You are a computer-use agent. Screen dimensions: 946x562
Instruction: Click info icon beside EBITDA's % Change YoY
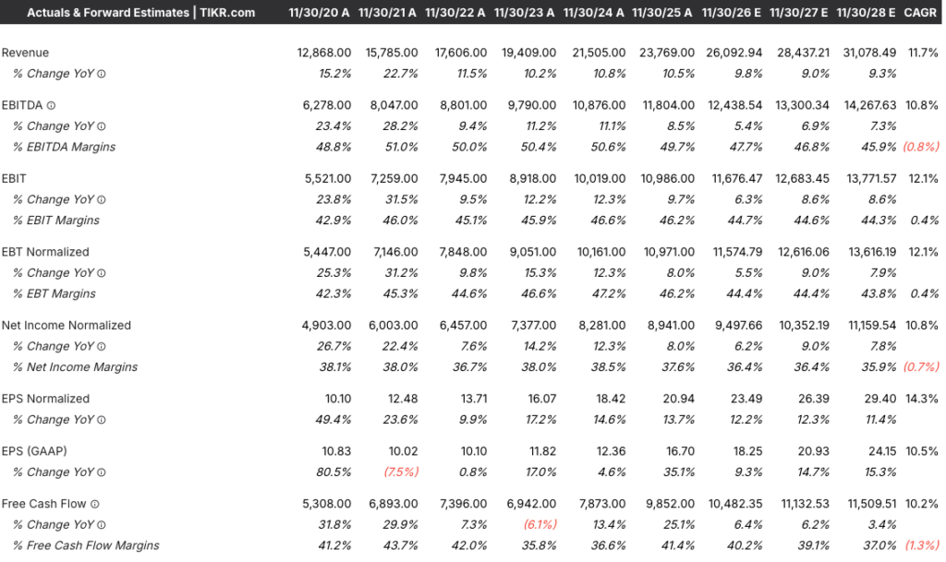coord(102,126)
